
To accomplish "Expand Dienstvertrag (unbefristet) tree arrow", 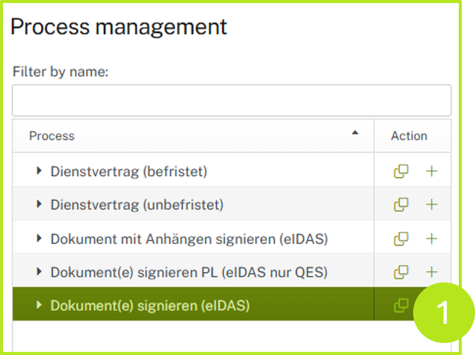I will (39, 205).
